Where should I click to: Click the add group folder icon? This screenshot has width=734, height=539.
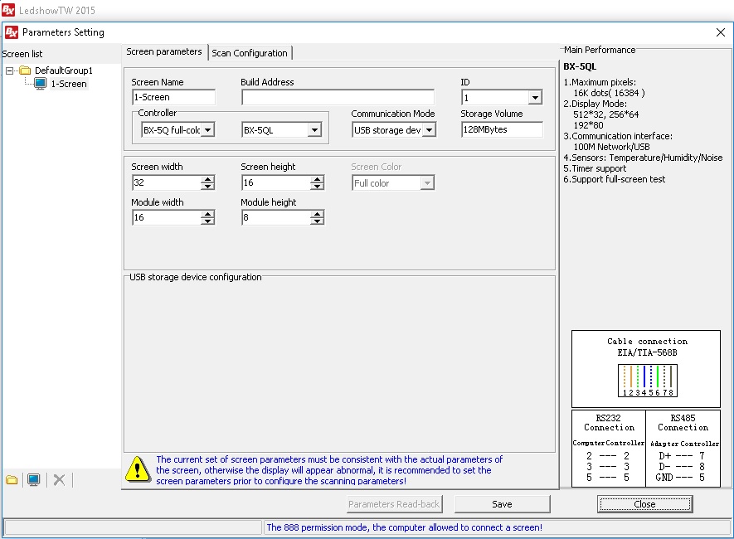tap(12, 480)
